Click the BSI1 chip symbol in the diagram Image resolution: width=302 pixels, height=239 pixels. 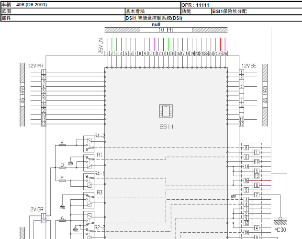point(166,111)
